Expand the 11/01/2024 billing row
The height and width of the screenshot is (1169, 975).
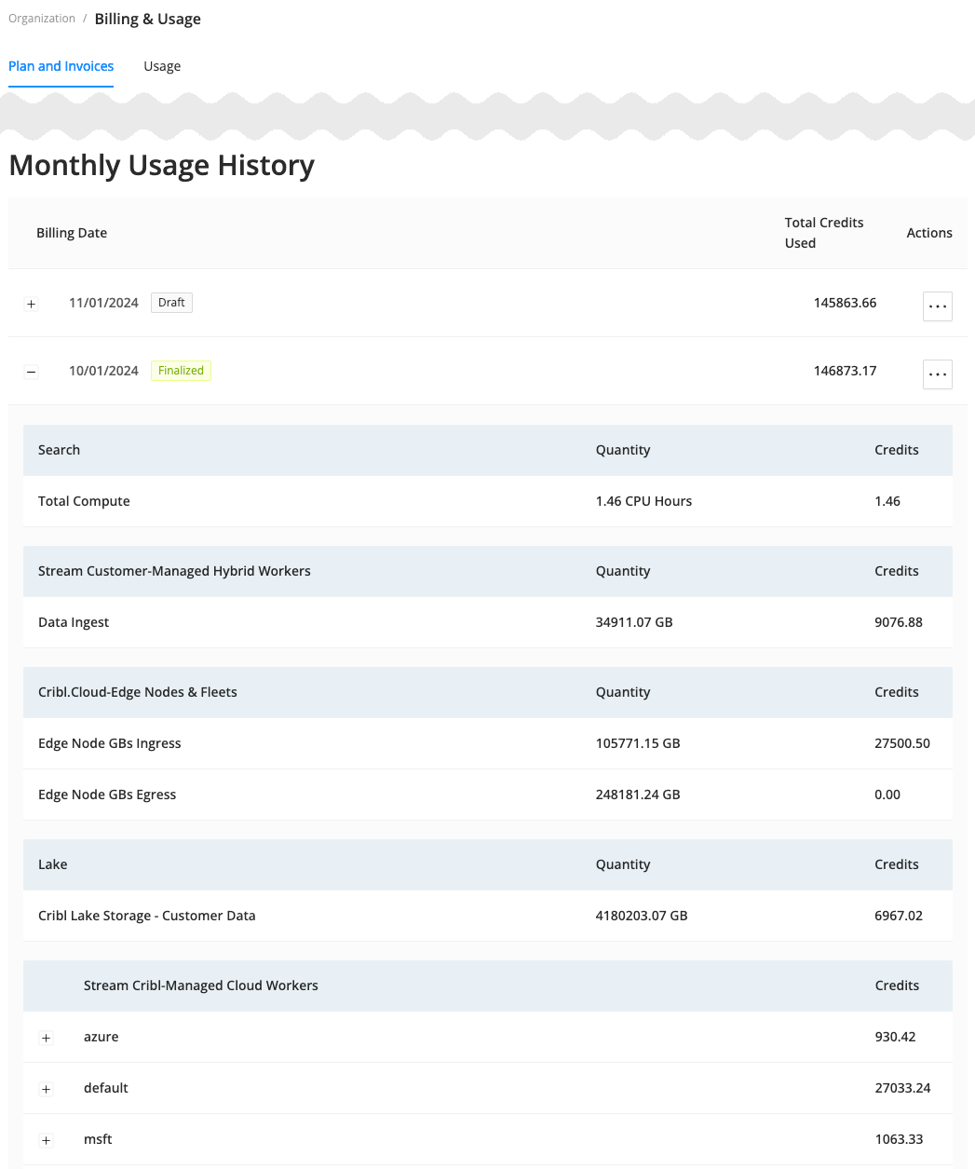31,304
